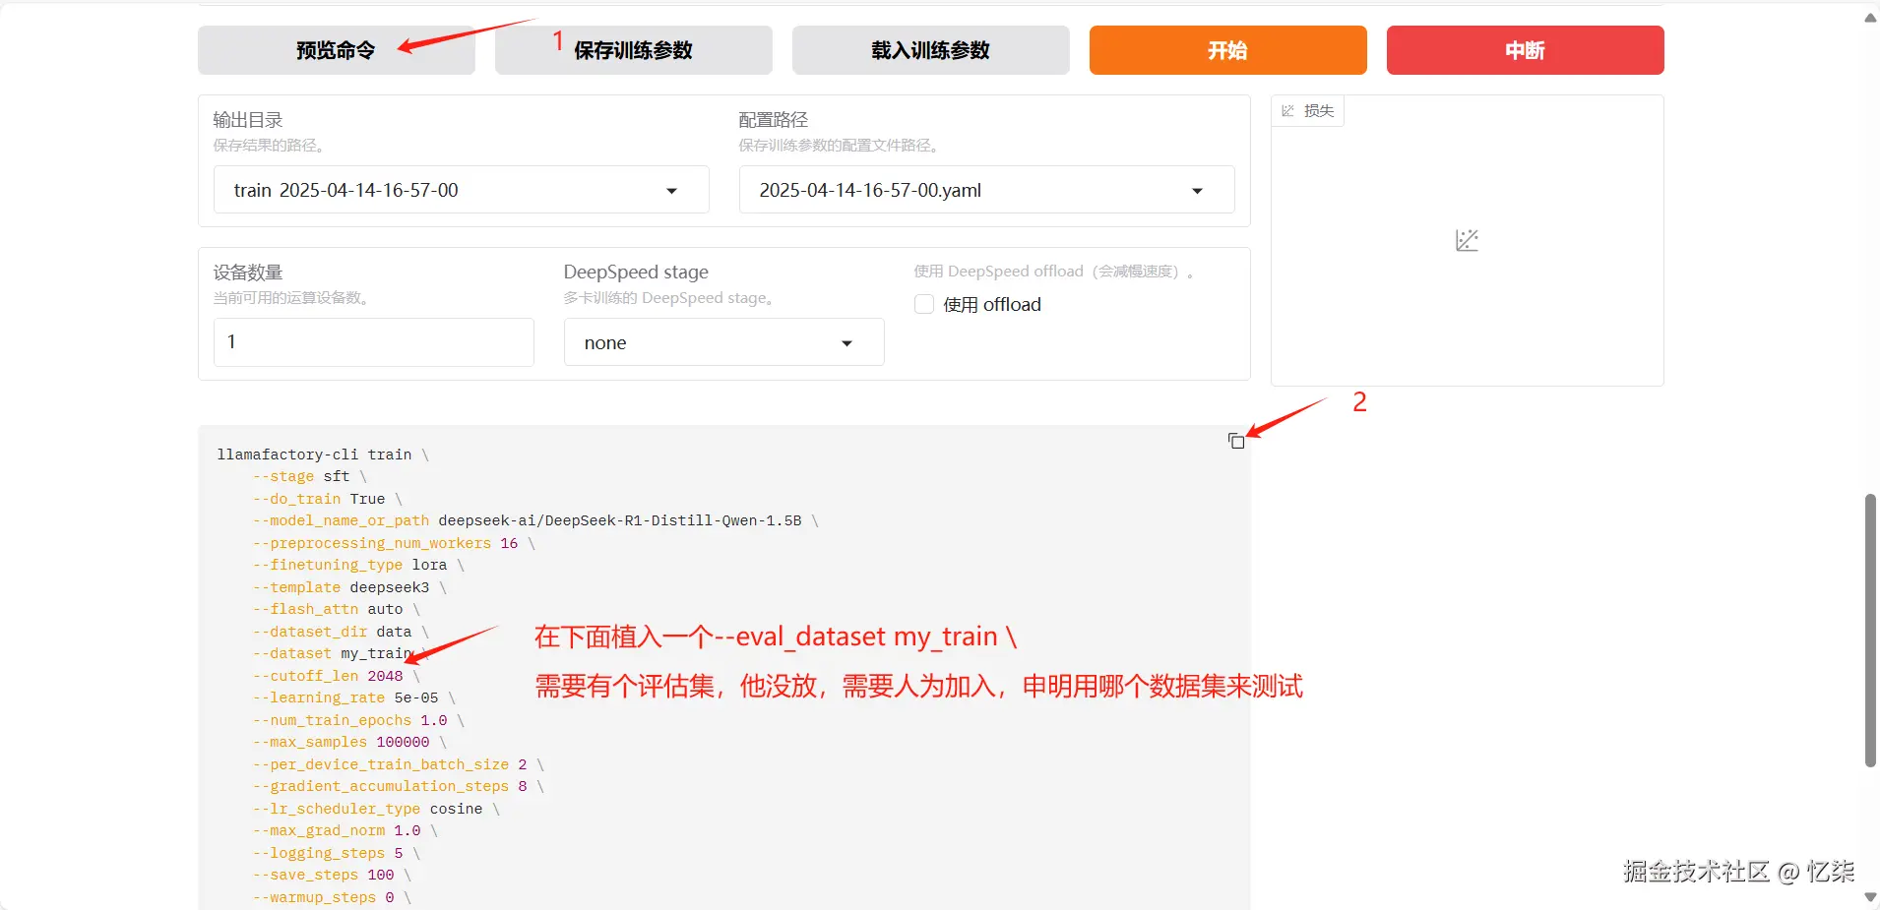Click the '--dataset_dir data' line

pos(341,632)
